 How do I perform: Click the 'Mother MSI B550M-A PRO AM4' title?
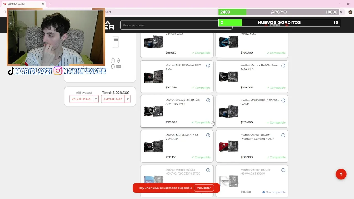(183, 67)
